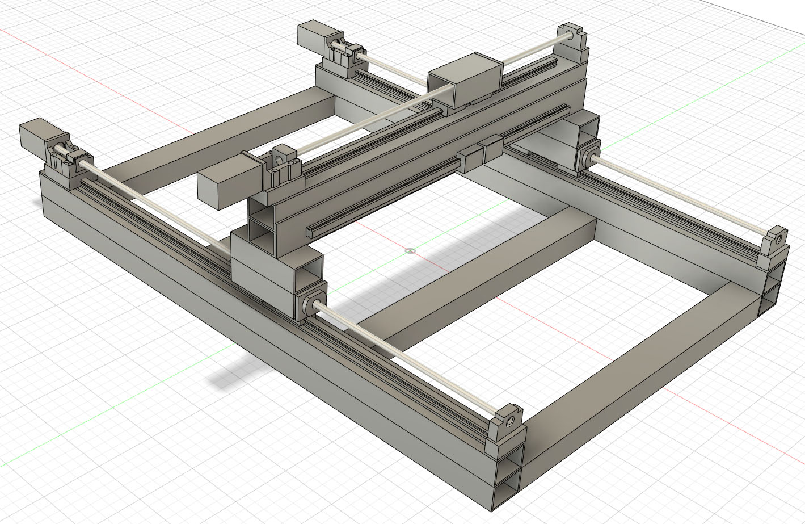Select the bearing block at the gantry's top right end
Screen dimensions: 805x524
[x=571, y=37]
